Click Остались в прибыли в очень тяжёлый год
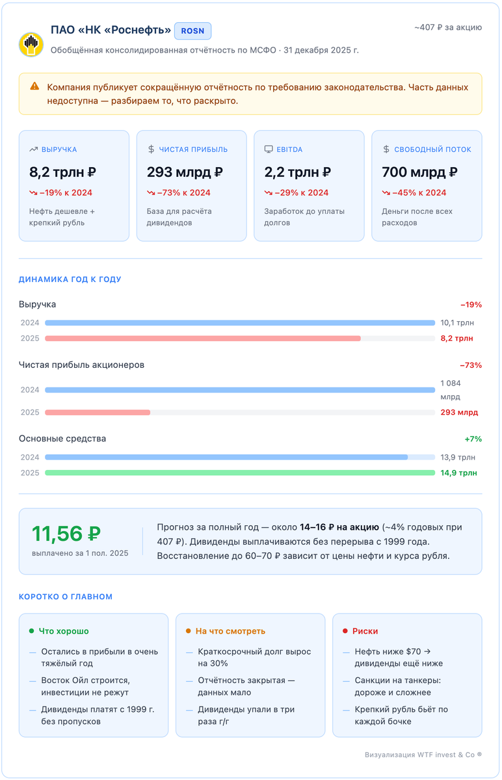Screen dimensions: 502x780 click(99, 658)
